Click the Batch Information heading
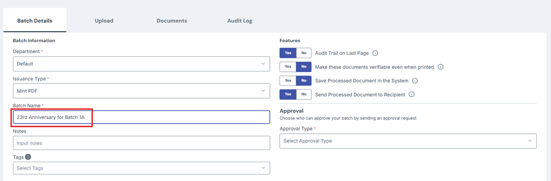This screenshot has height=181, width=551. coord(34,41)
